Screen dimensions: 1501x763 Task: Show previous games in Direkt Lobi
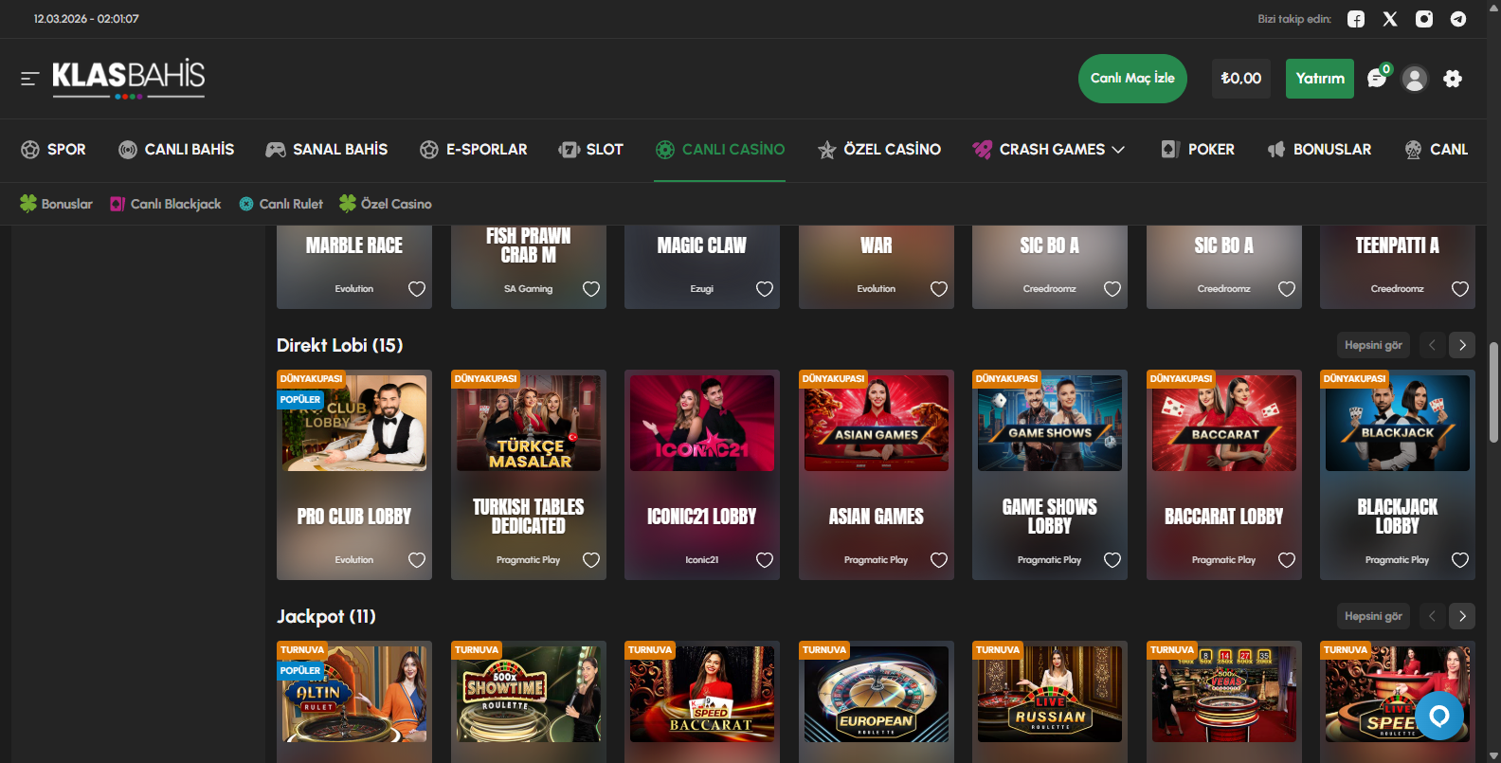1433,345
